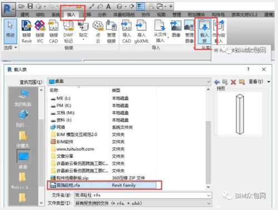Open Favorites in places sidebar
This screenshot has width=278, height=210.
click(23, 139)
